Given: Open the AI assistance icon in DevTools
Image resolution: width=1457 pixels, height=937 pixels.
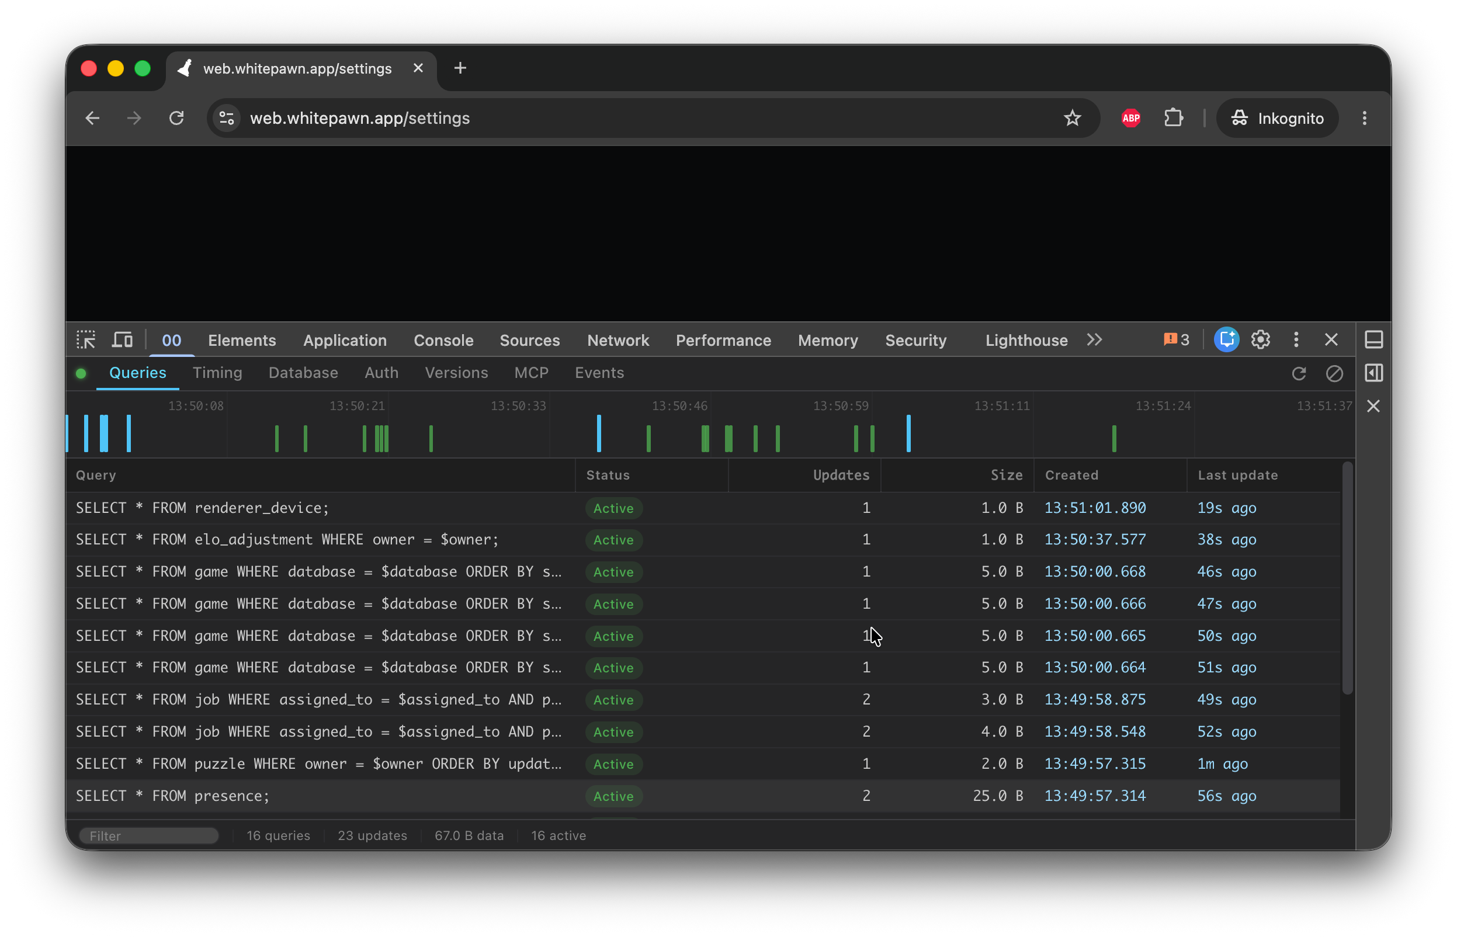Looking at the screenshot, I should pyautogui.click(x=1226, y=339).
